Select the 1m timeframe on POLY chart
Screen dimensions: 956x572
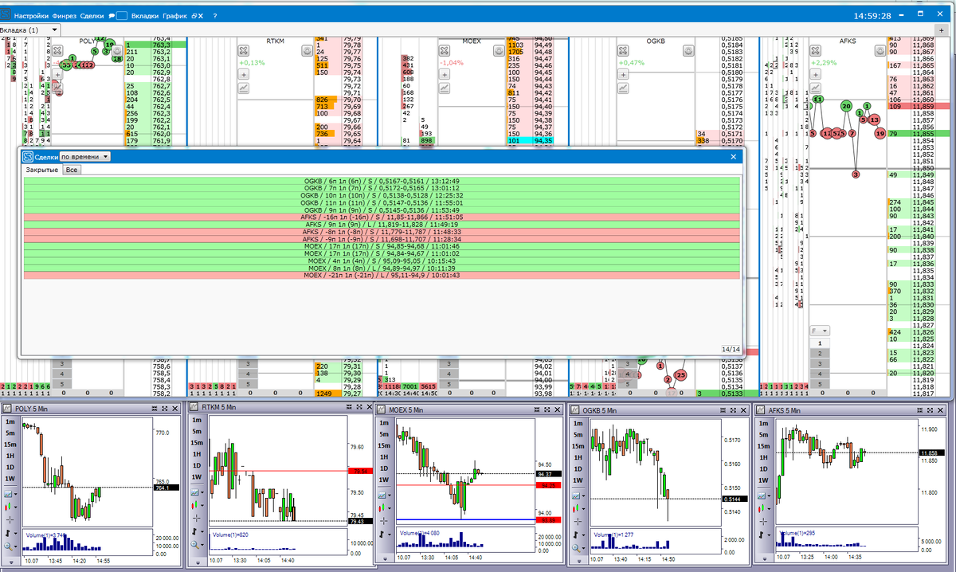tap(10, 422)
